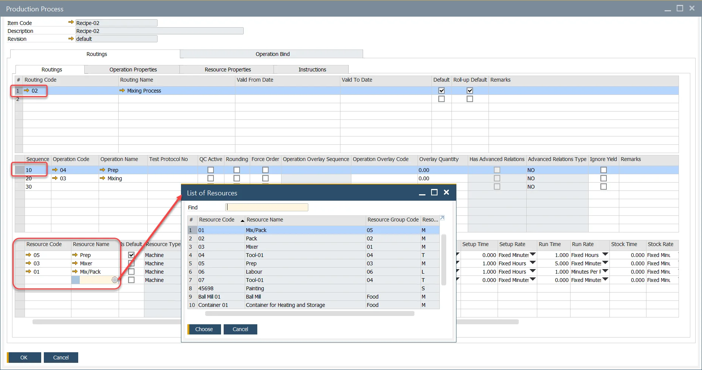Open Run Rate dropdown for Fixed Hours row
Image resolution: width=702 pixels, height=370 pixels.
(x=605, y=255)
